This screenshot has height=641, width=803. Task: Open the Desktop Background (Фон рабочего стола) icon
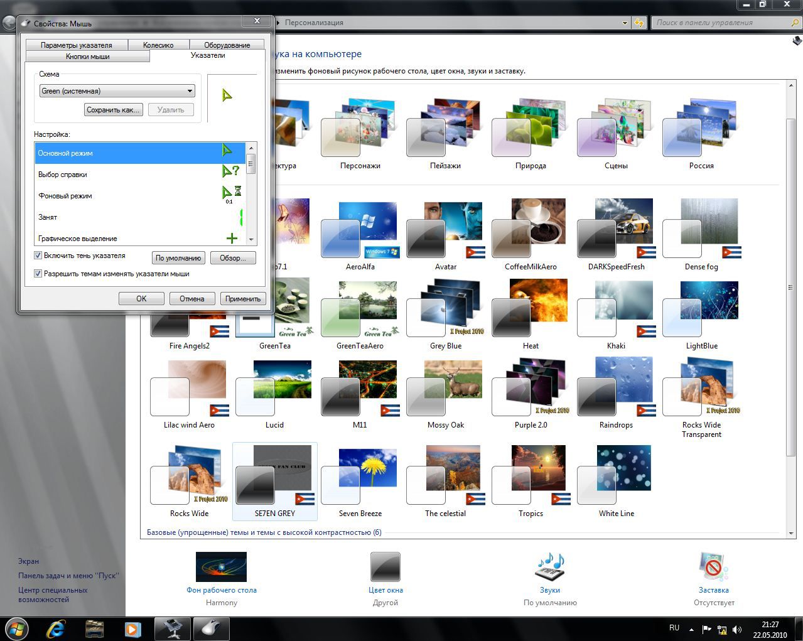point(221,568)
